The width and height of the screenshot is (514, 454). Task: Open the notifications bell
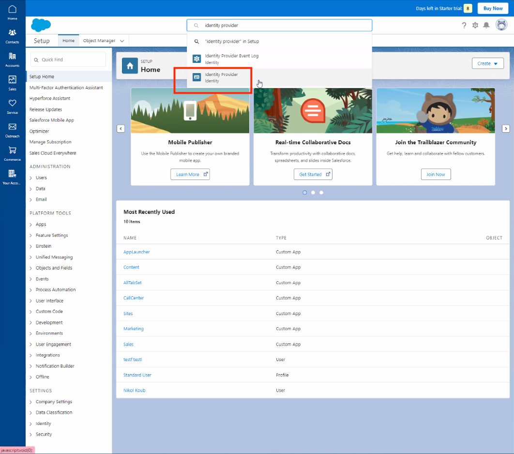click(486, 25)
